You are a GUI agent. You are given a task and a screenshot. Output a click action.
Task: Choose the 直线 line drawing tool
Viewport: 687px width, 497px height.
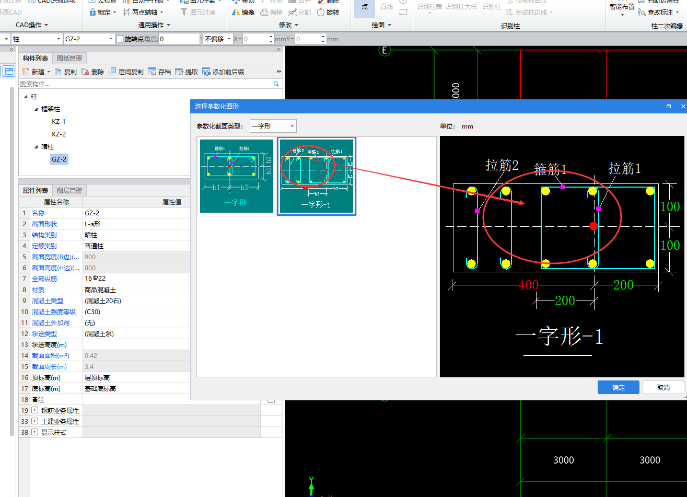coord(387,6)
